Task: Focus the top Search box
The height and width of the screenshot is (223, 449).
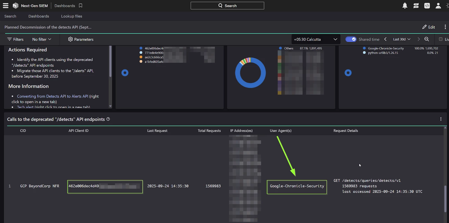Action: point(227,6)
